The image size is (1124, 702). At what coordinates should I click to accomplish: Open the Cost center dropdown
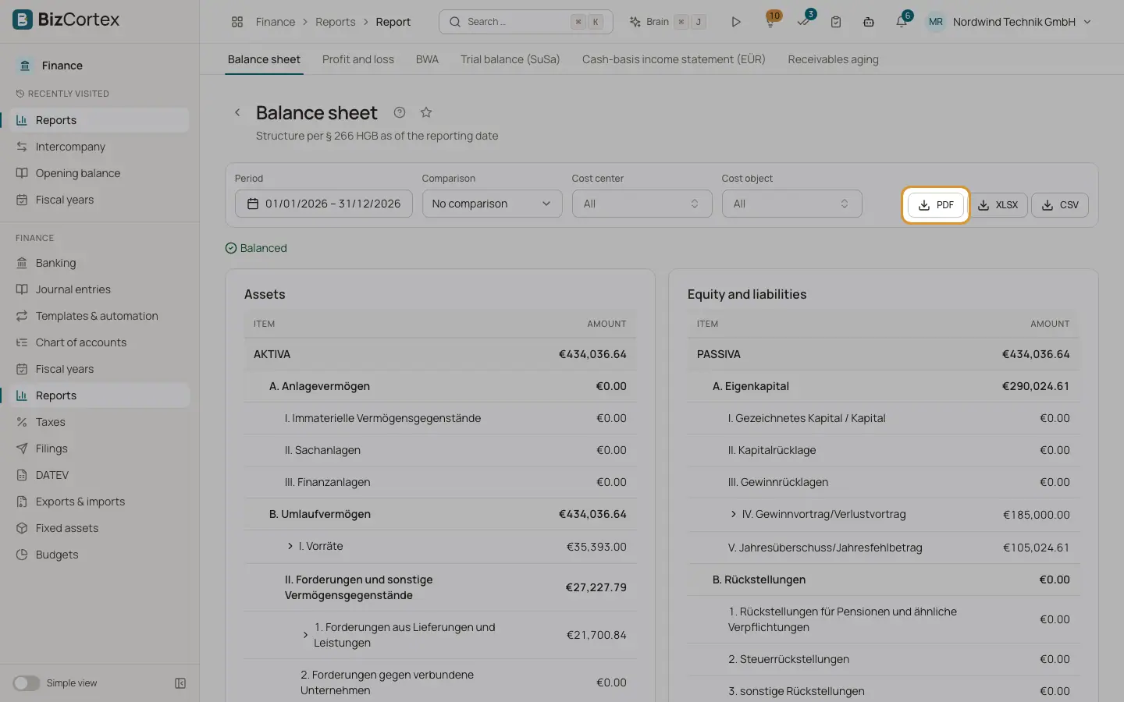tap(642, 204)
